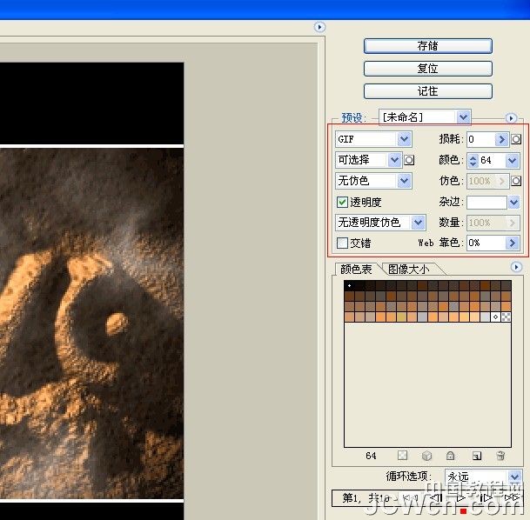This screenshot has height=520, width=530.
Task: Click the trash icon to delete selected color
Action: [500, 456]
